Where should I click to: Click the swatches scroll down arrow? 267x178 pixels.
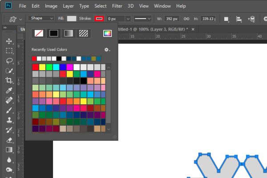tap(109, 130)
